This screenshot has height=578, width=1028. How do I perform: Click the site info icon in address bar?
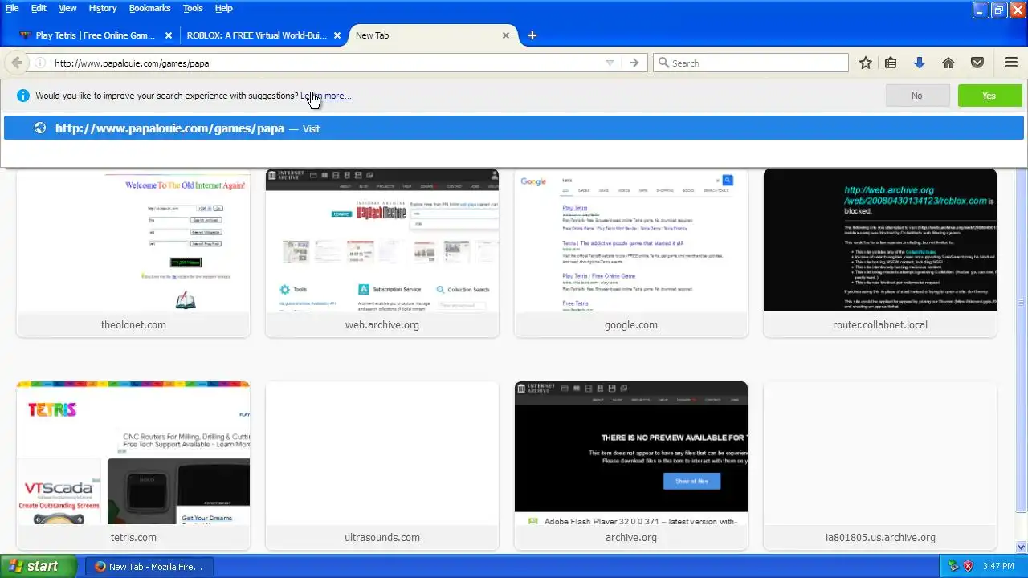40,63
